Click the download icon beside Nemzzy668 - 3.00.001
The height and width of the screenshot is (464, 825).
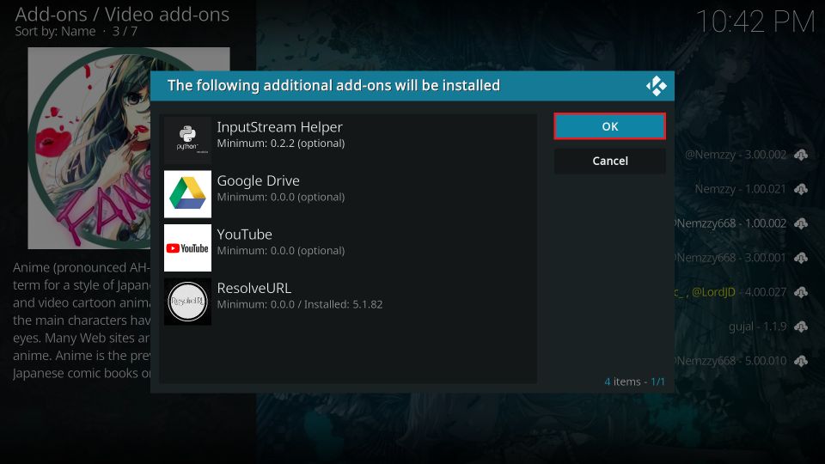(801, 258)
